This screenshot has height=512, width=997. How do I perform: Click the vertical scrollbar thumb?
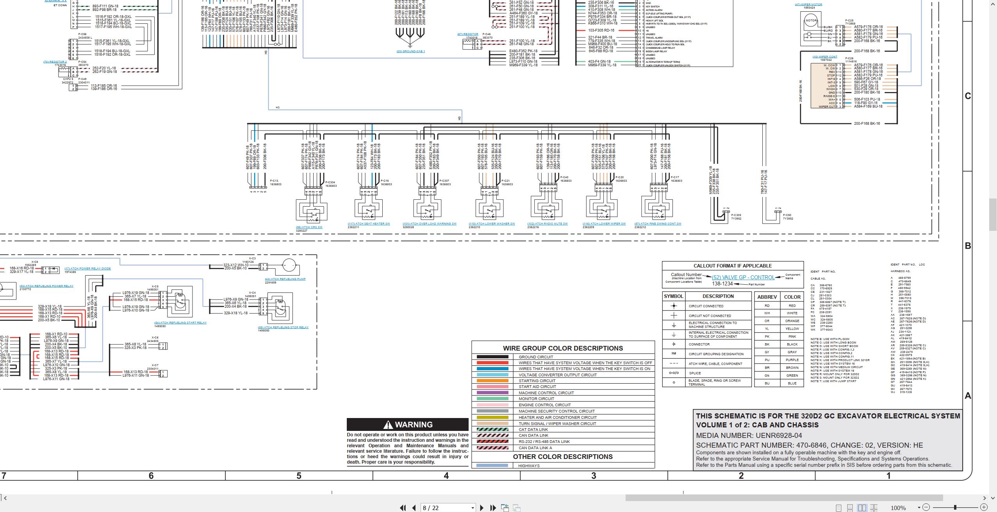coord(993,215)
